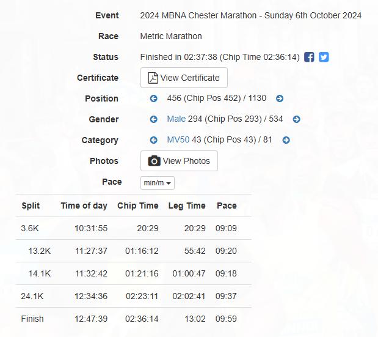Image resolution: width=378 pixels, height=337 pixels.
Task: Share result via Twitter icon
Action: click(324, 57)
